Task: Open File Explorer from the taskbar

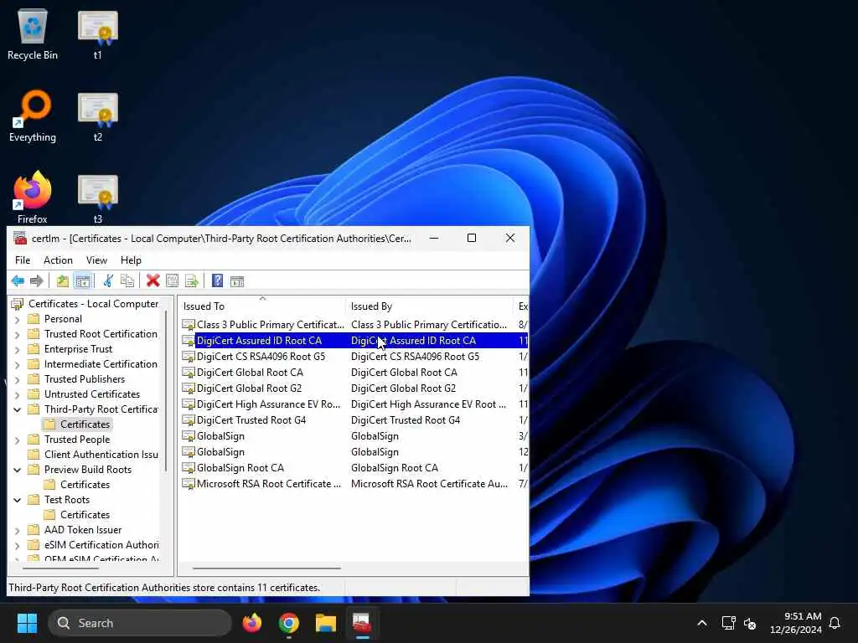Action: [x=326, y=623]
